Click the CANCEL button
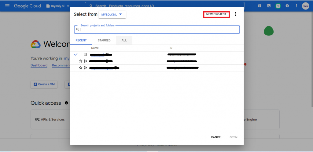The height and width of the screenshot is (152, 313). tap(217, 137)
